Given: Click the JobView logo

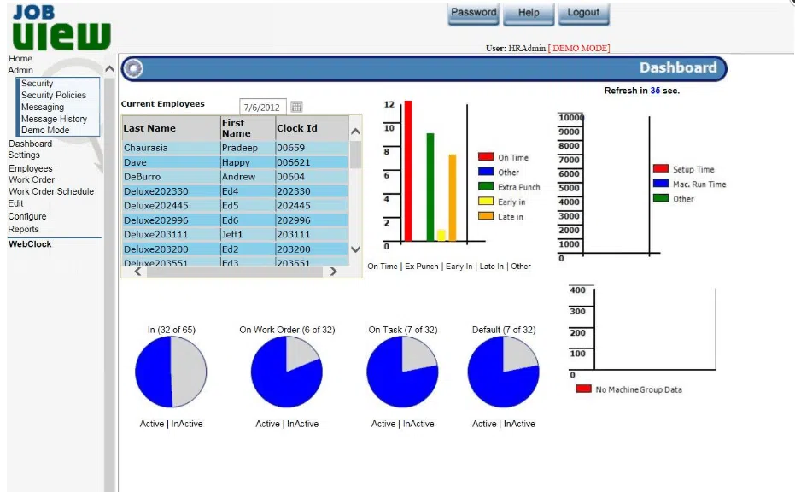Looking at the screenshot, I should pos(61,27).
